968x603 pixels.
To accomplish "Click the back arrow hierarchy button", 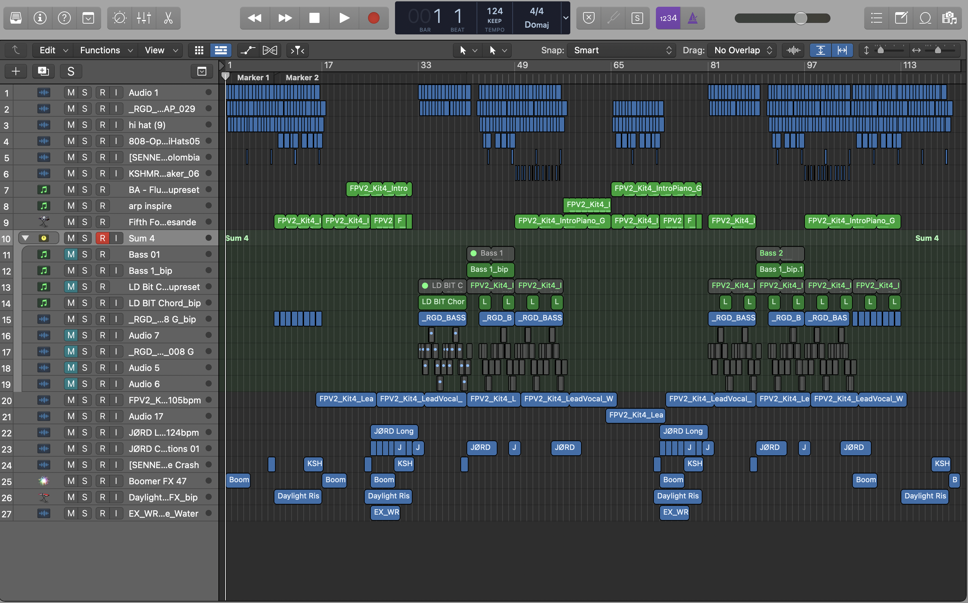I will [16, 50].
